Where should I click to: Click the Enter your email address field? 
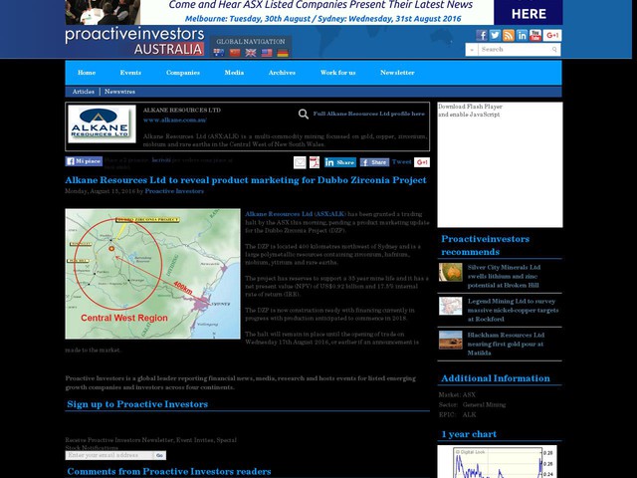point(109,456)
